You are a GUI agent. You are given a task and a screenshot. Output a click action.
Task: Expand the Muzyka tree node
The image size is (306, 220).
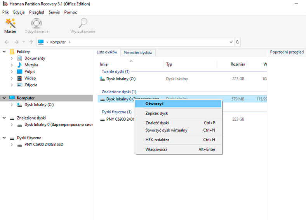click(12, 65)
